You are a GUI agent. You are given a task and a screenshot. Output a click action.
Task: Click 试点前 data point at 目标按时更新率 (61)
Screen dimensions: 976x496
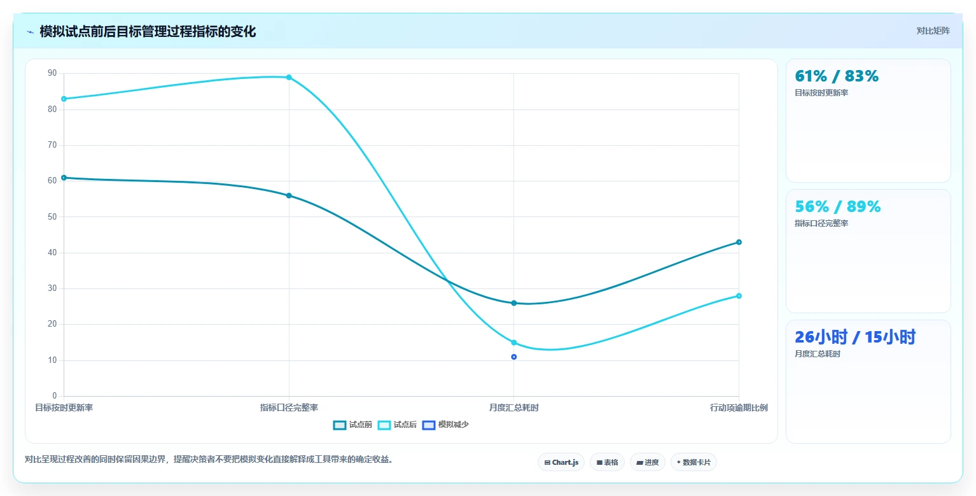point(64,178)
